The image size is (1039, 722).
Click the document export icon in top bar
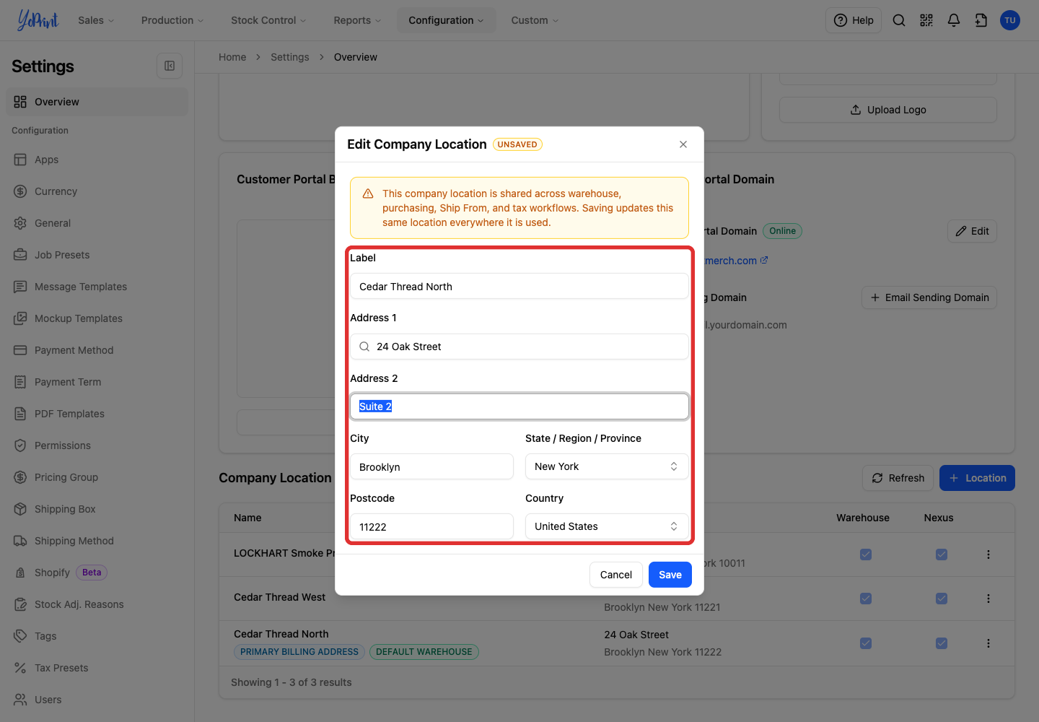[x=981, y=20]
